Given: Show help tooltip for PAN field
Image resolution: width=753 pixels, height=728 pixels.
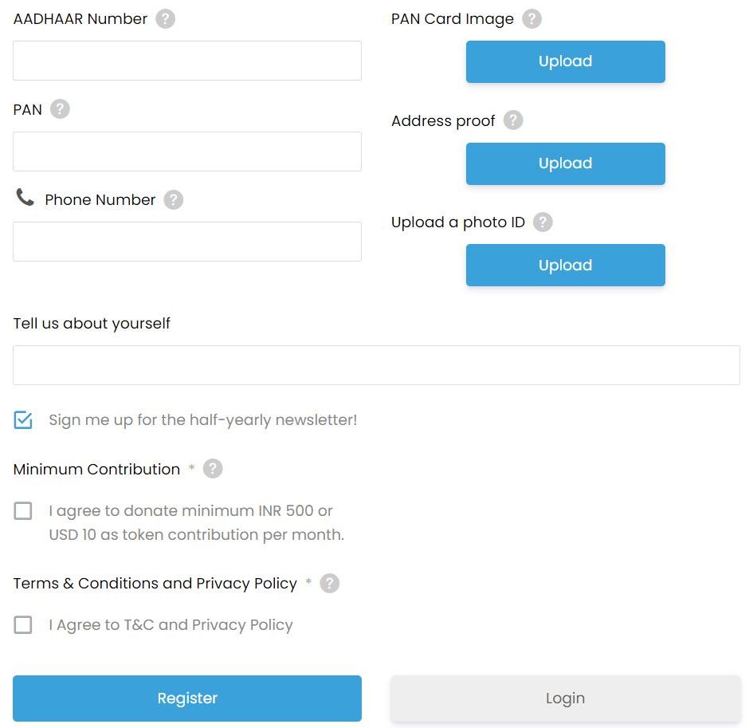Looking at the screenshot, I should click(x=60, y=109).
